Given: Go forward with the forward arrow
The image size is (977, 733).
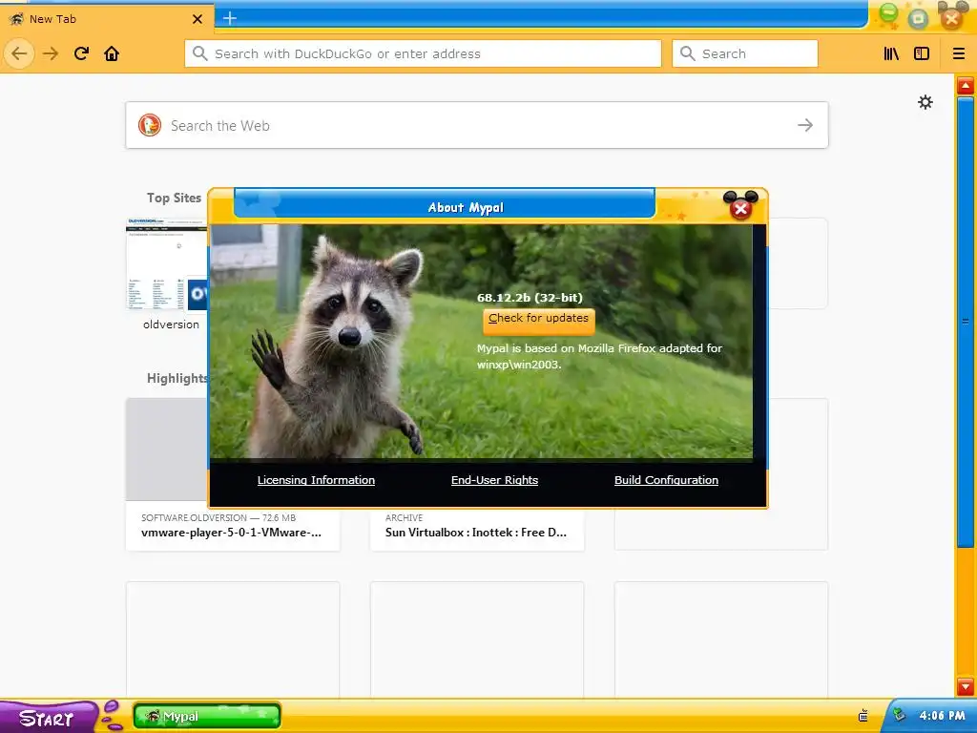Looking at the screenshot, I should pos(51,53).
